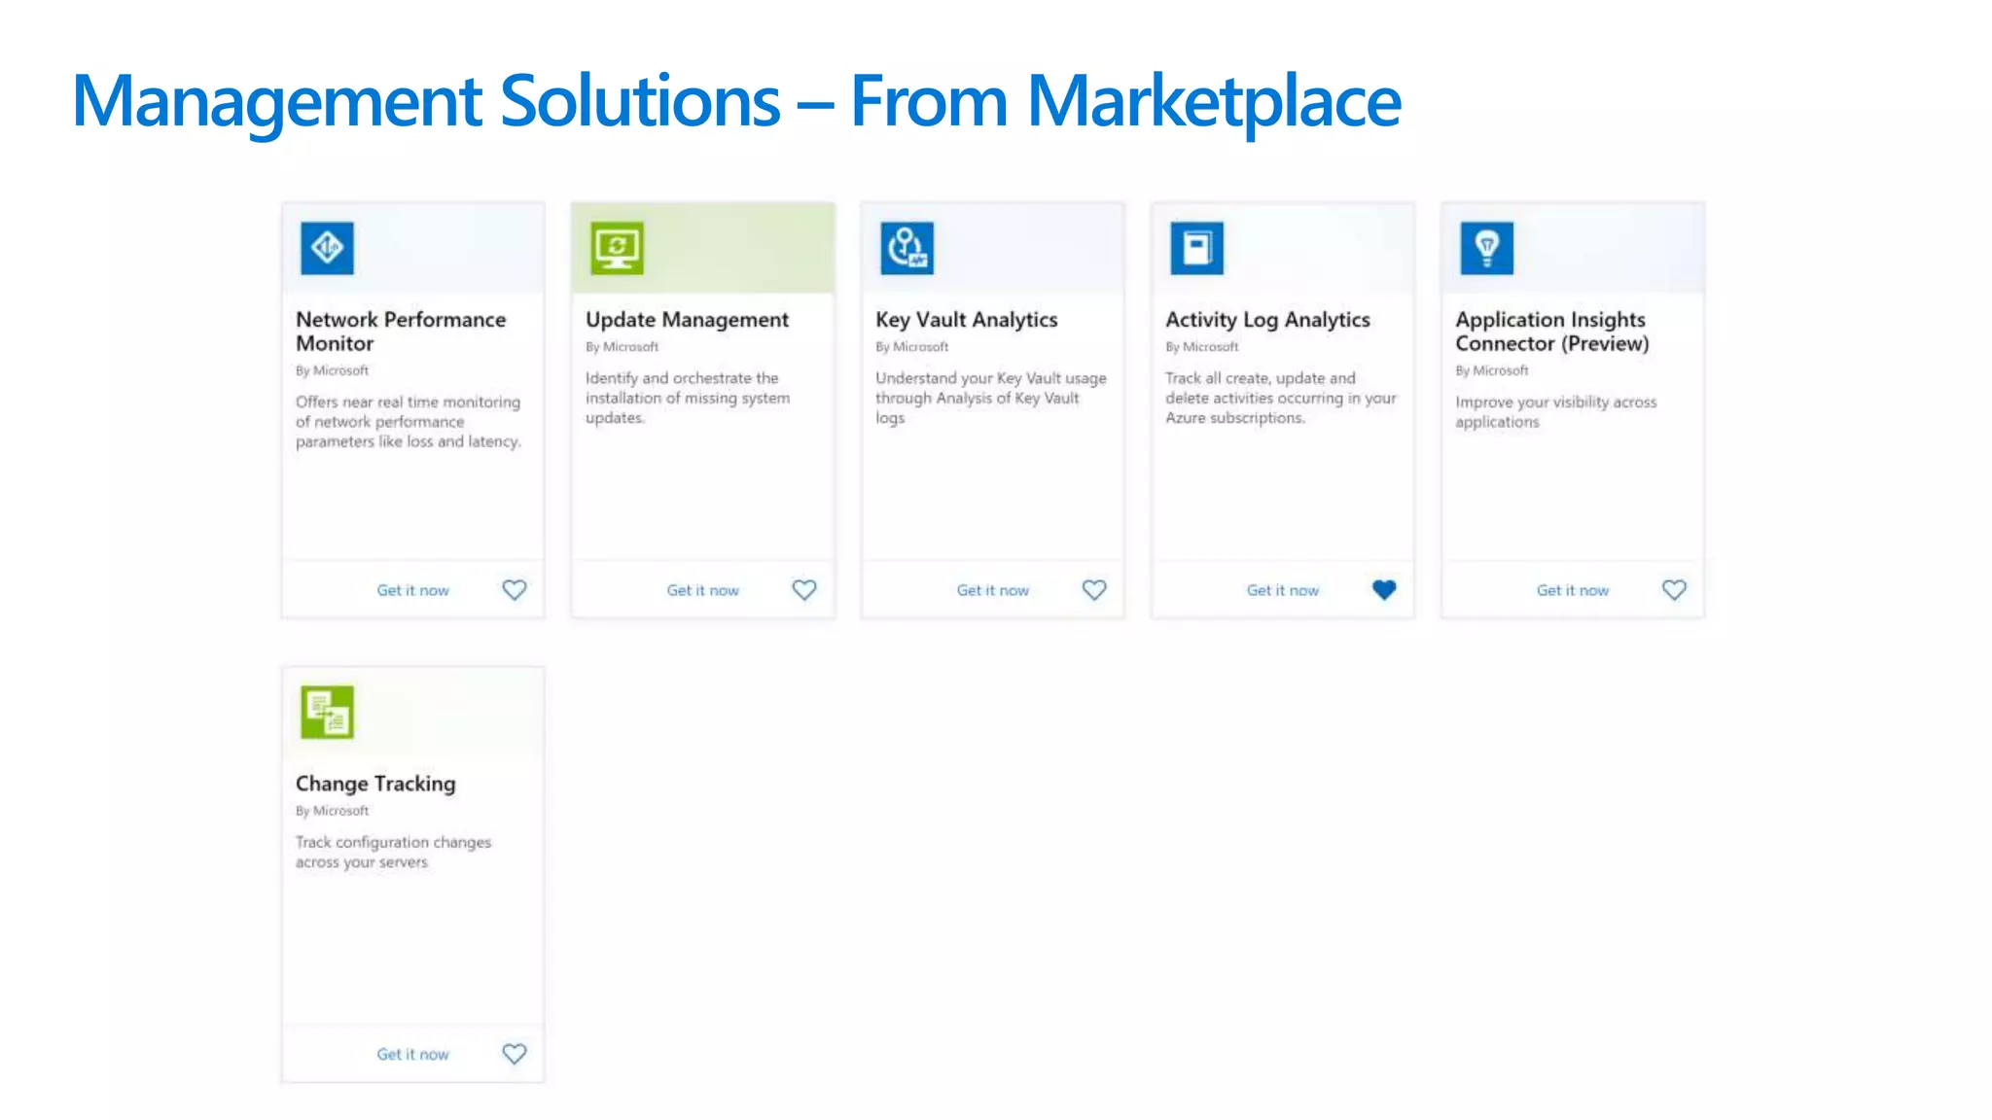This screenshot has width=1992, height=1120.
Task: Click 'By Microsoft' under Network Performance Monitor
Action: [332, 370]
